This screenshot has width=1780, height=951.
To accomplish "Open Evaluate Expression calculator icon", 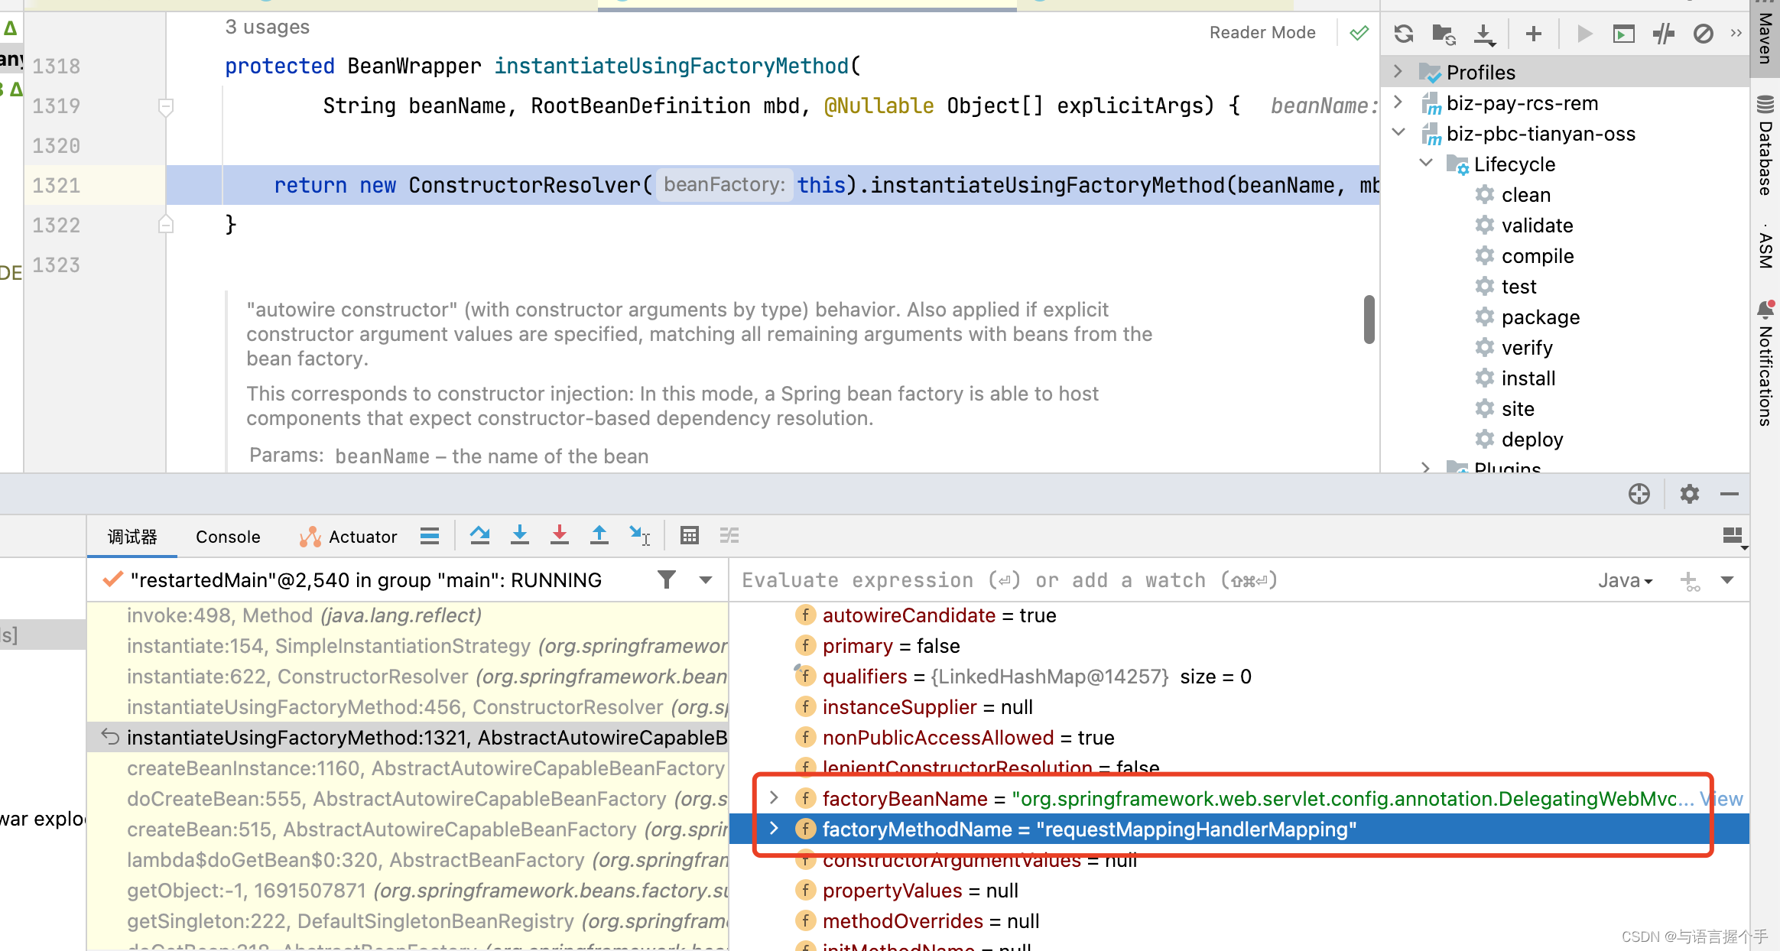I will click(x=690, y=535).
